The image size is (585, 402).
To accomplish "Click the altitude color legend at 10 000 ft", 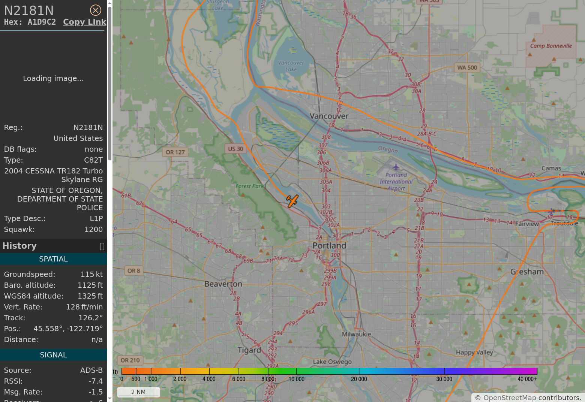I will (297, 372).
